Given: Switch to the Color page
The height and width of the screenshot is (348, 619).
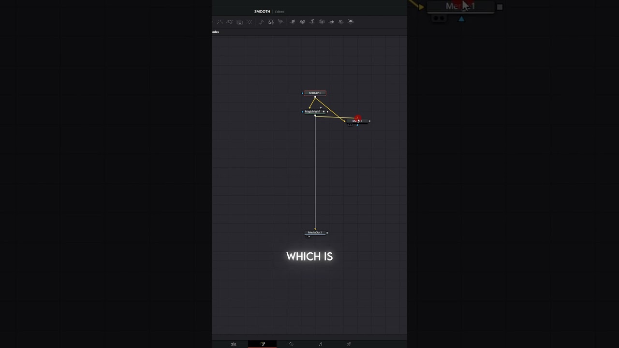Looking at the screenshot, I should pyautogui.click(x=291, y=344).
